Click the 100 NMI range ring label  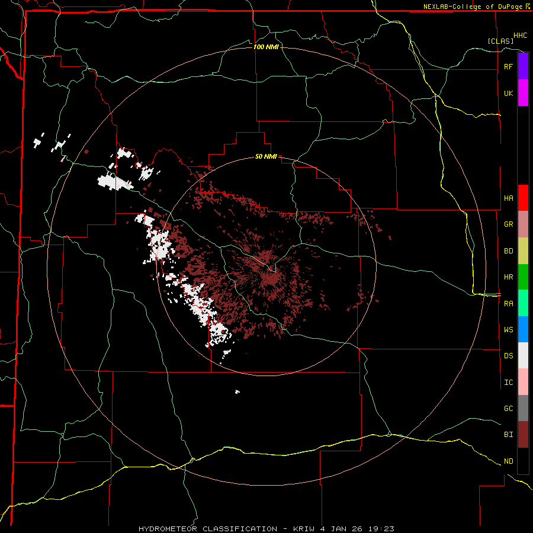pyautogui.click(x=266, y=47)
